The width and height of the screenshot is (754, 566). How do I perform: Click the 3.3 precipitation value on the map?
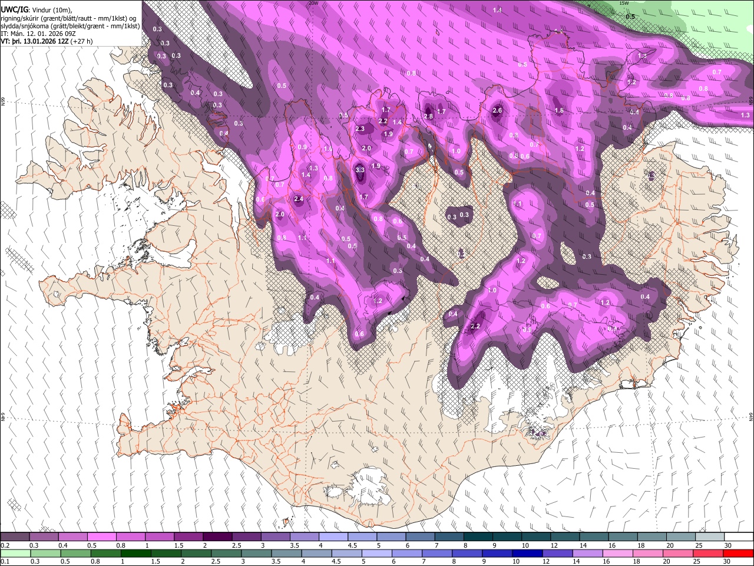[361, 170]
